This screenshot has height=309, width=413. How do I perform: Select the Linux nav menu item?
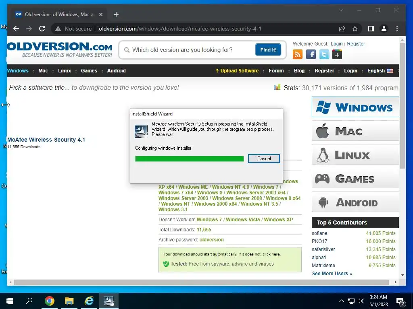pyautogui.click(x=65, y=71)
